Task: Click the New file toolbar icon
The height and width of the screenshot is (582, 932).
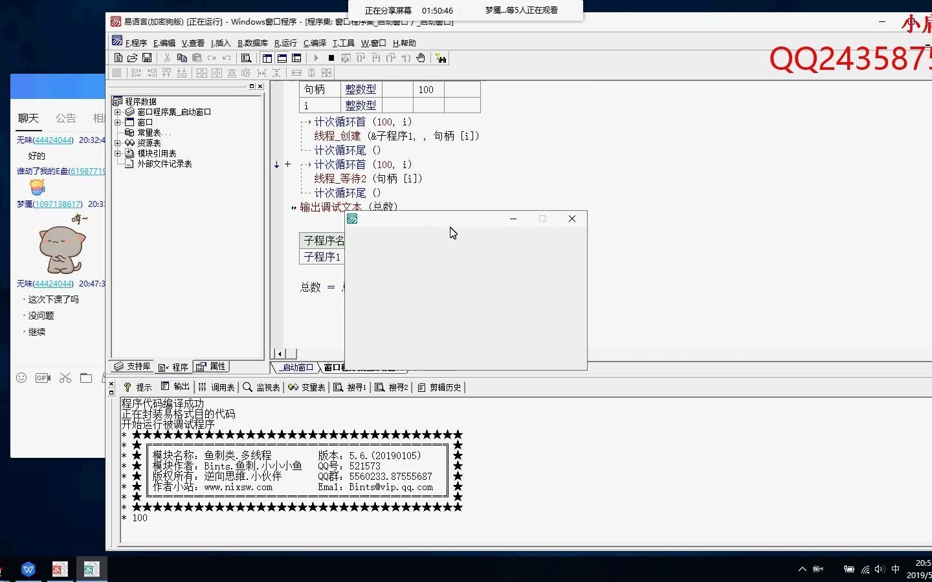Action: (x=118, y=58)
